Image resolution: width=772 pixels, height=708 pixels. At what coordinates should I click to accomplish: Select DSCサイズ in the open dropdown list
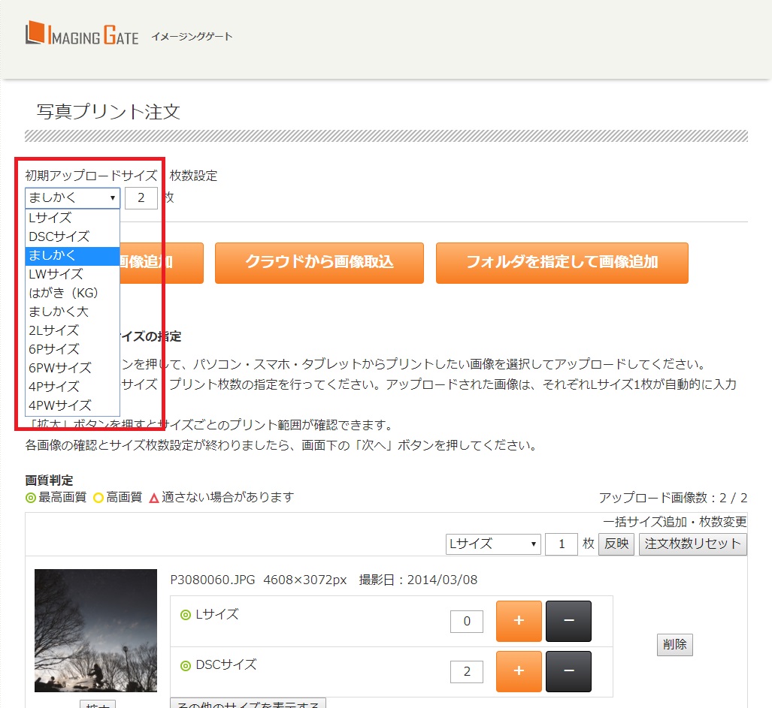(72, 237)
